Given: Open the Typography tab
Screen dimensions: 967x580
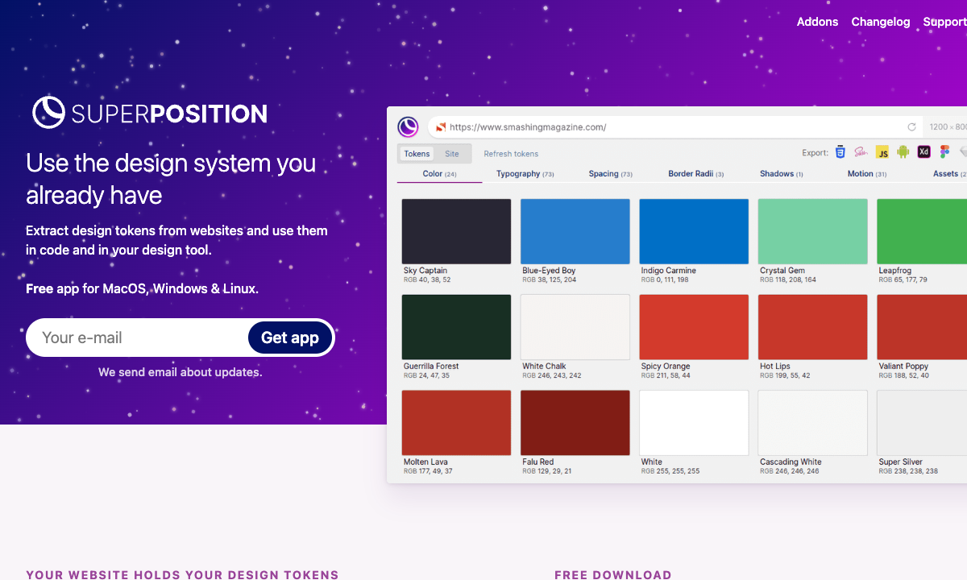Looking at the screenshot, I should coord(525,174).
